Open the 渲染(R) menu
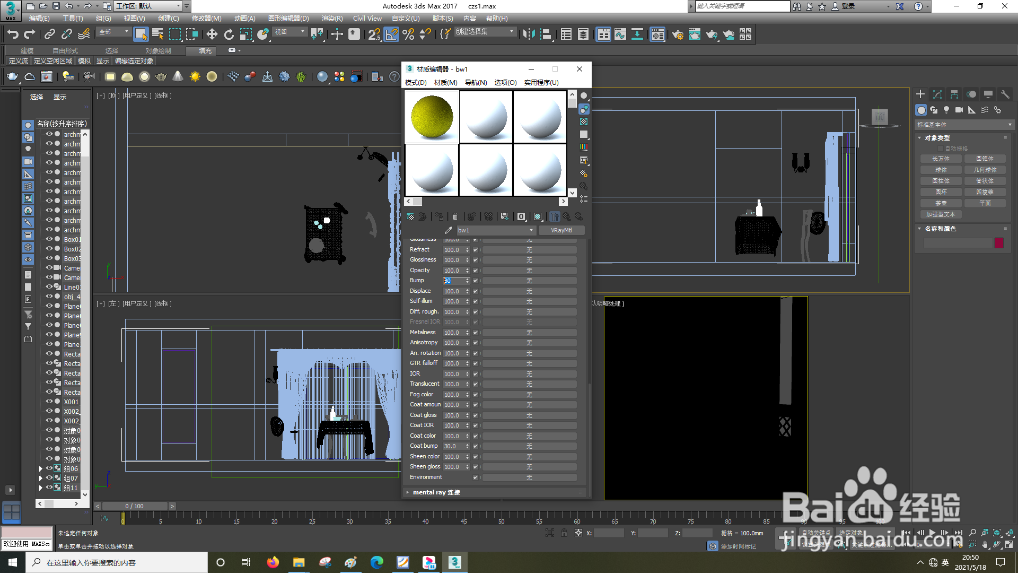The width and height of the screenshot is (1018, 574). [332, 19]
